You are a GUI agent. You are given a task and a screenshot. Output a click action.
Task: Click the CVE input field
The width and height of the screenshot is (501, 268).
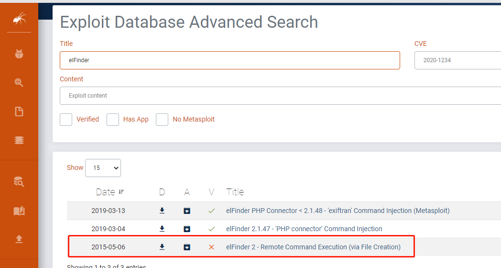(x=458, y=60)
